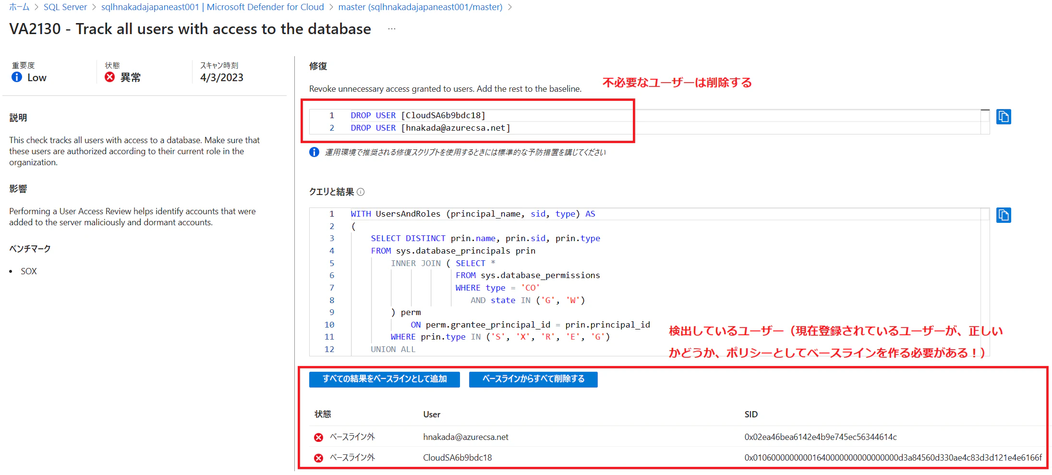Copy the query and results script

[1004, 215]
